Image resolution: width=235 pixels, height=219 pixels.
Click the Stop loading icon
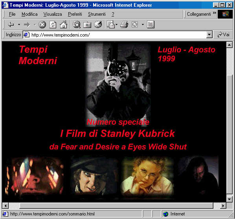tap(42, 24)
